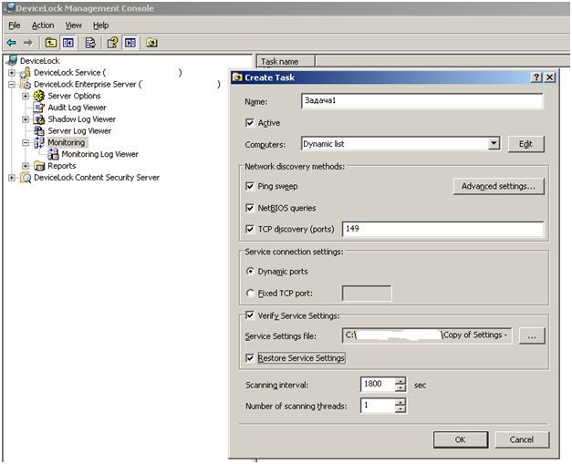Viewport: 572px width, 464px height.
Task: Click in the task Name input field
Action: (422, 100)
